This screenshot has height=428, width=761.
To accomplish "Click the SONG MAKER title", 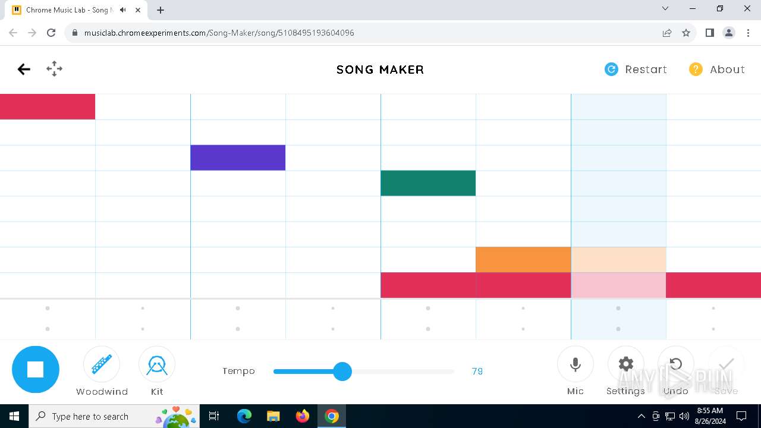I will pyautogui.click(x=380, y=70).
